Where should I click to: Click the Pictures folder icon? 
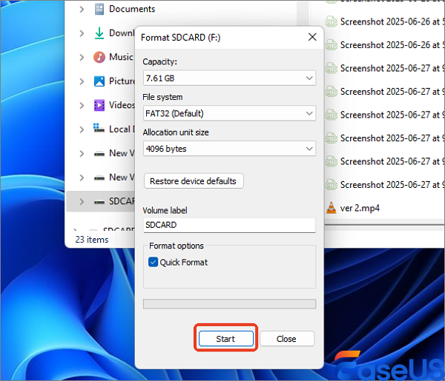point(99,81)
